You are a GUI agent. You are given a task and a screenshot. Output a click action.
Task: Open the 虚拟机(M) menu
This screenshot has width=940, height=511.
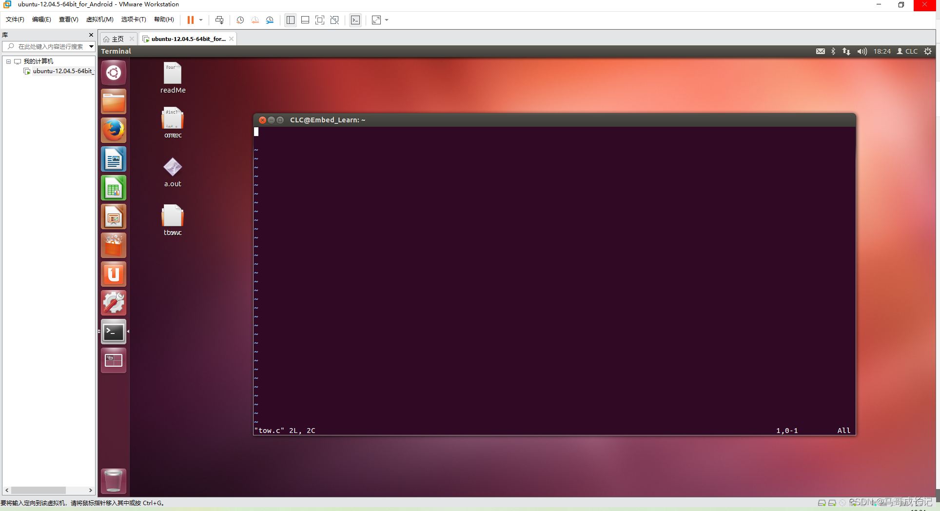(x=99, y=20)
